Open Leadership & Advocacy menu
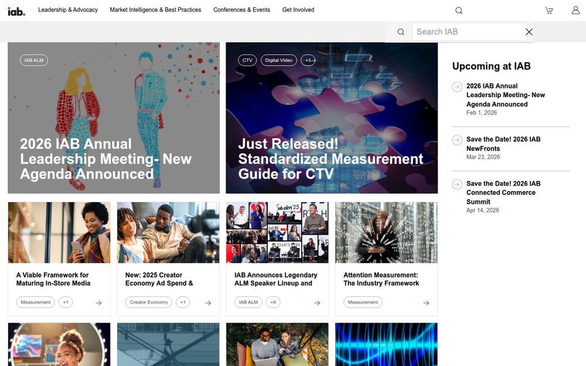Viewport: 586px width, 366px height. [x=68, y=10]
